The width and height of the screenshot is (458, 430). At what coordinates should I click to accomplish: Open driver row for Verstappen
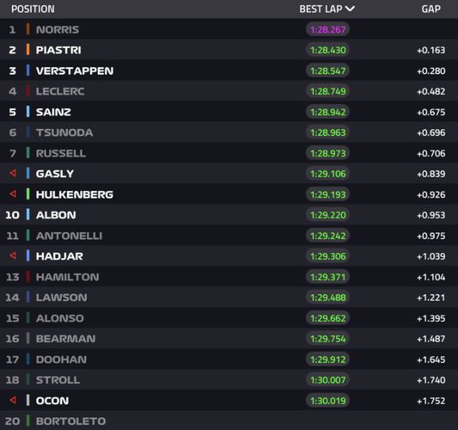pyautogui.click(x=229, y=71)
